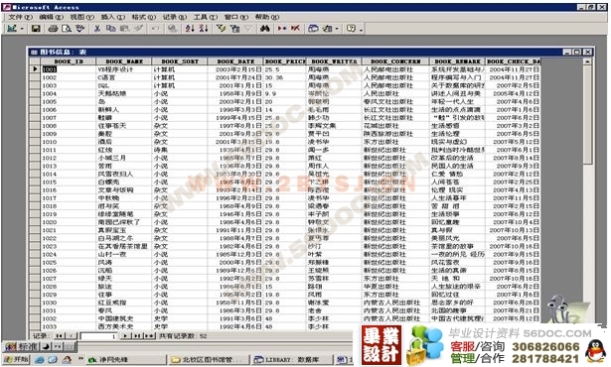Click the Print icon in the toolbar
611x367 pixels.
coord(53,29)
